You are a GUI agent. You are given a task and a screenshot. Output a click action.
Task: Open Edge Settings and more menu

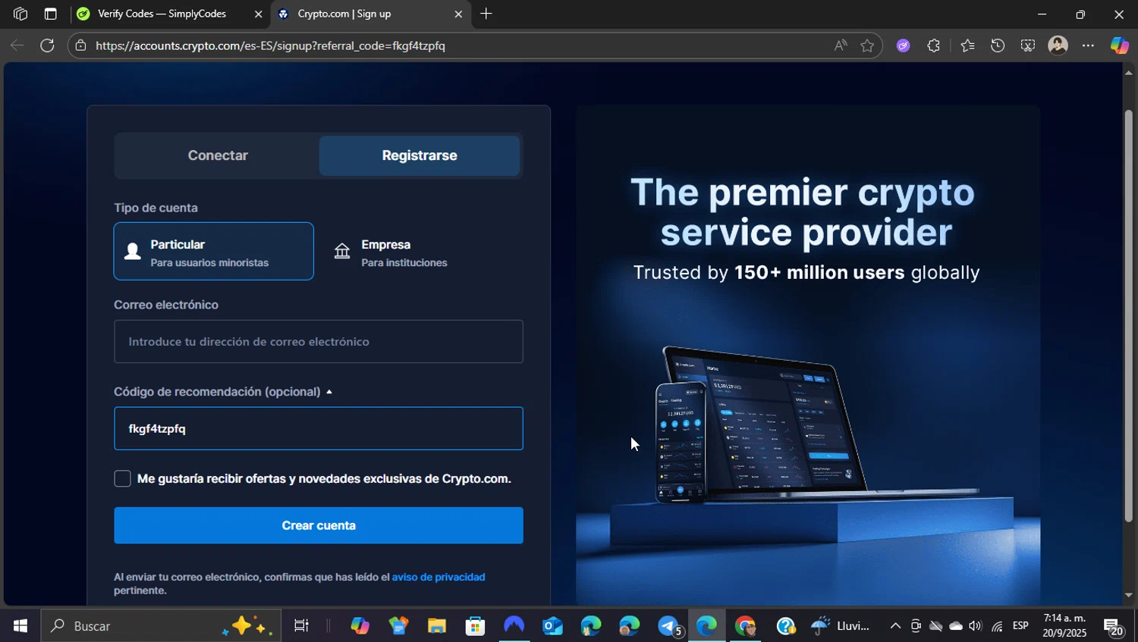1088,45
